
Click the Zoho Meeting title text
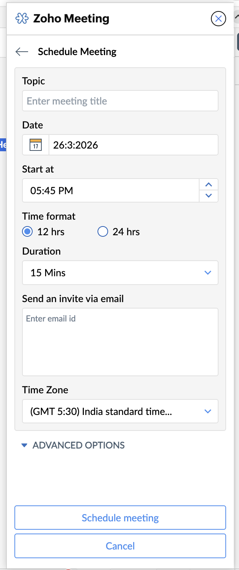[x=71, y=19]
